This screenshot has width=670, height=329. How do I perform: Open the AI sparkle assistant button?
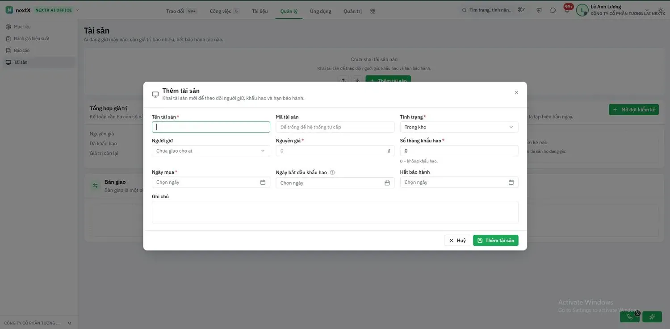coord(652,317)
